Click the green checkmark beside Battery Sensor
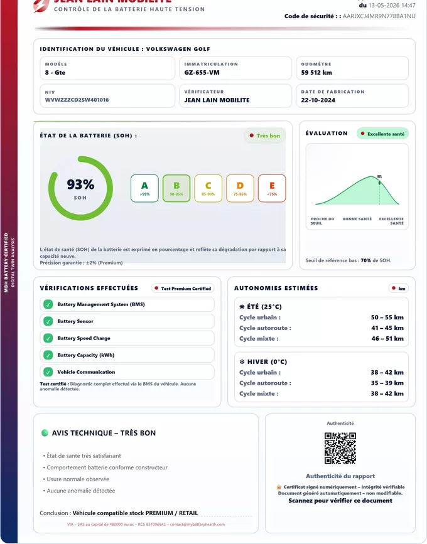The height and width of the screenshot is (544, 427). coord(48,321)
